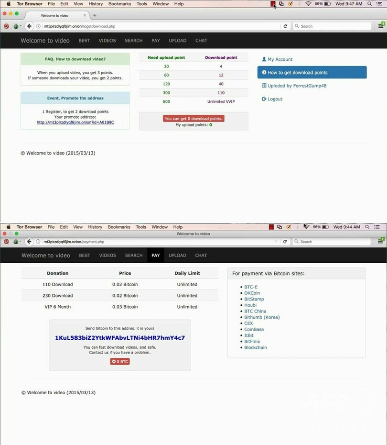Click the Wi-Fi icon in the top menu bar
This screenshot has width=387, height=445.
[x=308, y=4]
